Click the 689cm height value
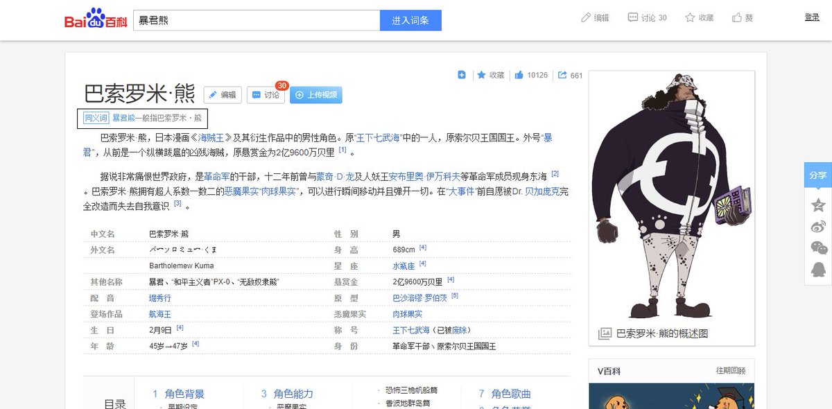The width and height of the screenshot is (832, 409). (x=404, y=250)
